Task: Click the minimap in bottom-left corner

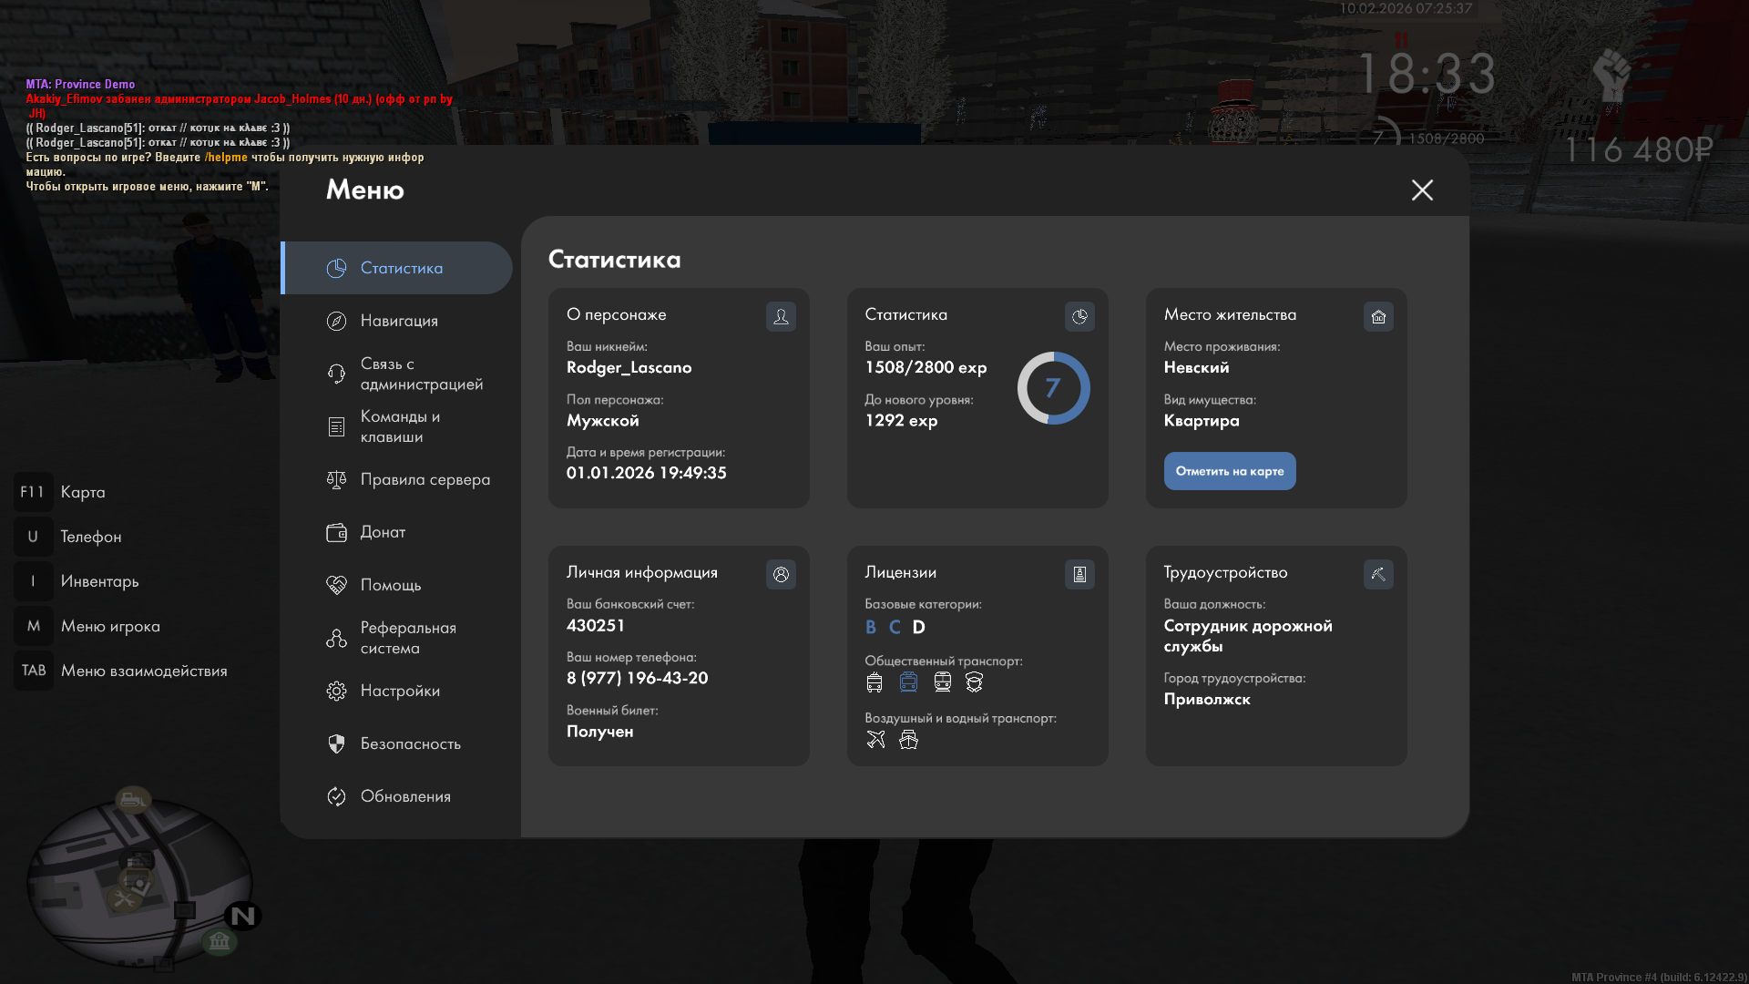Action: tap(138, 882)
